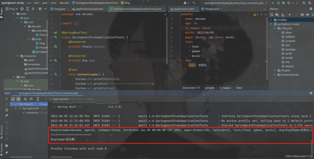
Task: Click the Run button in the top toolbar
Action: pyautogui.click(x=273, y=2)
